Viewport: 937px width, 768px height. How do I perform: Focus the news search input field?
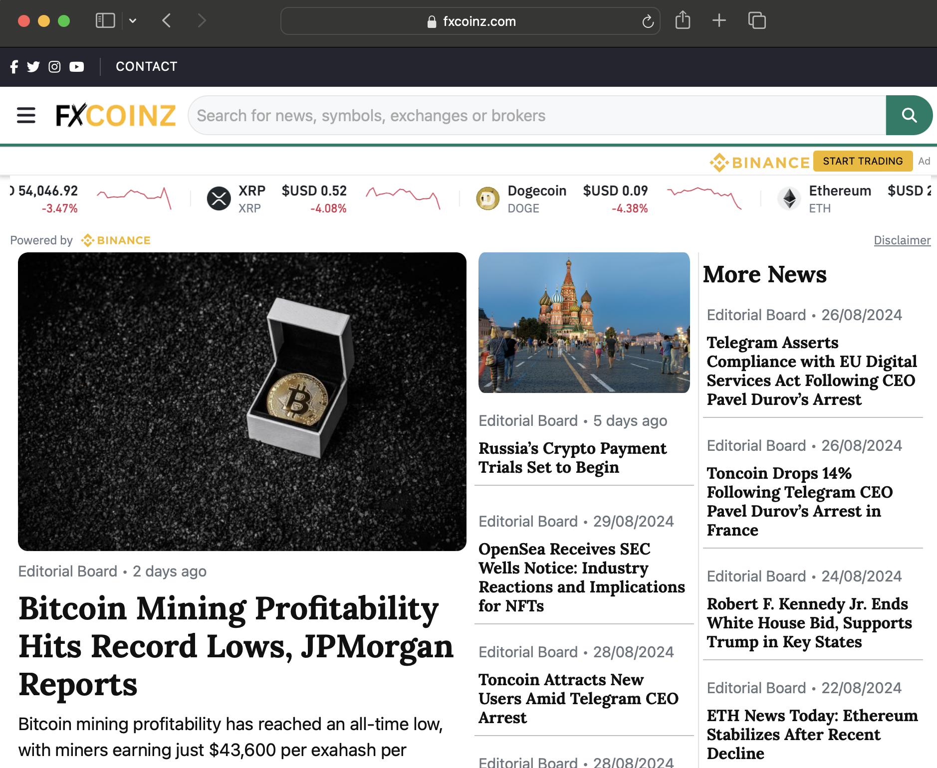[537, 115]
